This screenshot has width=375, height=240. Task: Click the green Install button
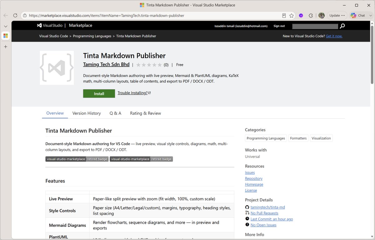pos(99,94)
